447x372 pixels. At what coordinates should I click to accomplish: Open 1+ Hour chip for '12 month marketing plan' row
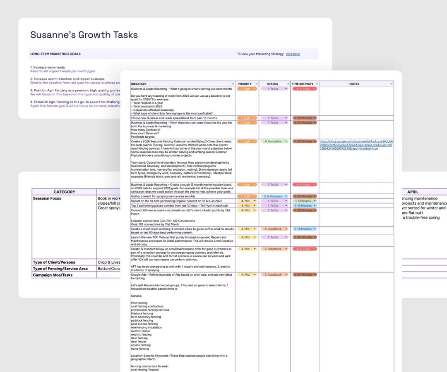point(305,184)
